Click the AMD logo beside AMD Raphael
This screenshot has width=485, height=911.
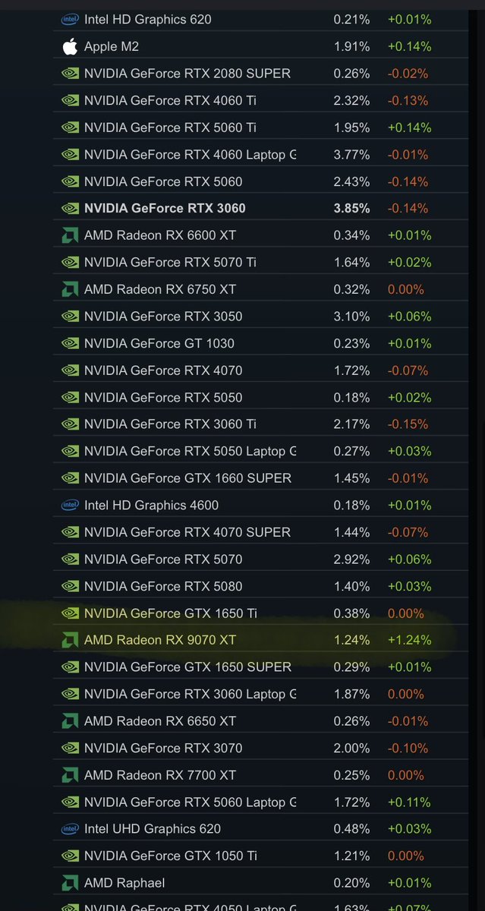(x=70, y=883)
